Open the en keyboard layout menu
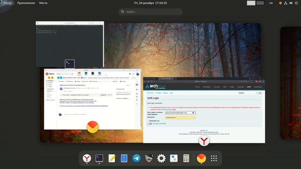301x169 pixels. [271, 3]
